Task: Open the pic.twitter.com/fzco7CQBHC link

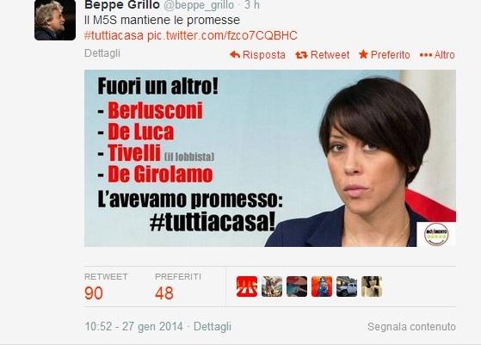Action: point(222,35)
